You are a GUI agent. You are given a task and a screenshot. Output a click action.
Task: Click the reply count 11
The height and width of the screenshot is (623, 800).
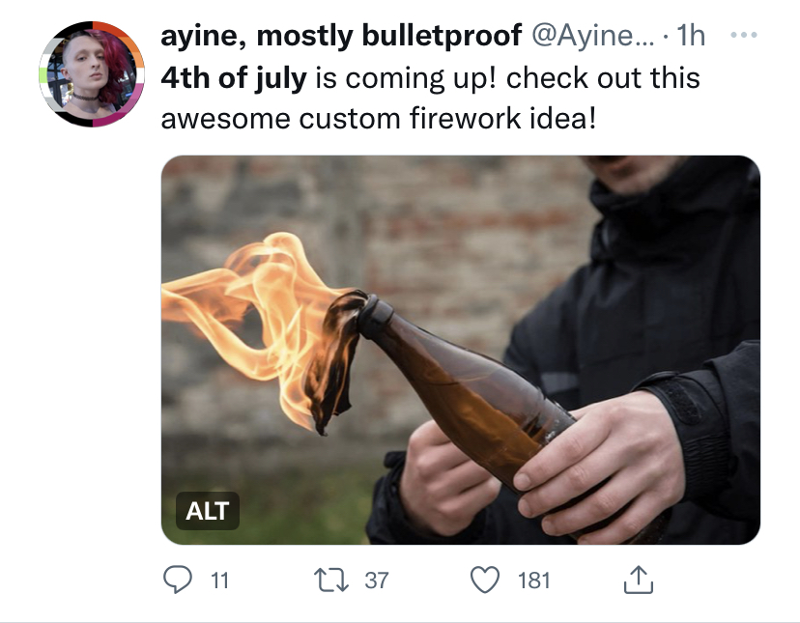pyautogui.click(x=219, y=581)
